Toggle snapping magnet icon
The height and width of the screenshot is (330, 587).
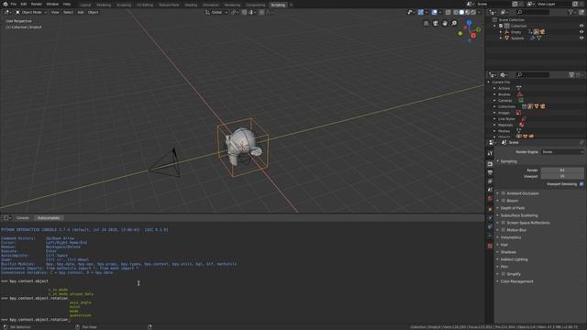tap(244, 12)
